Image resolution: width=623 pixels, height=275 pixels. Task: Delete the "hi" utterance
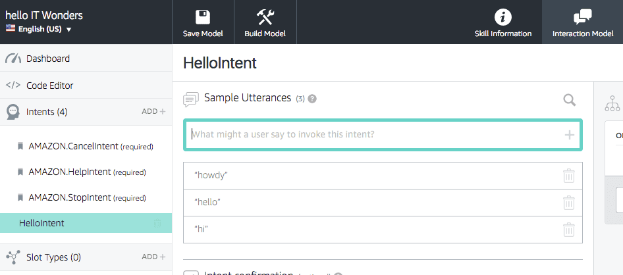tap(569, 230)
